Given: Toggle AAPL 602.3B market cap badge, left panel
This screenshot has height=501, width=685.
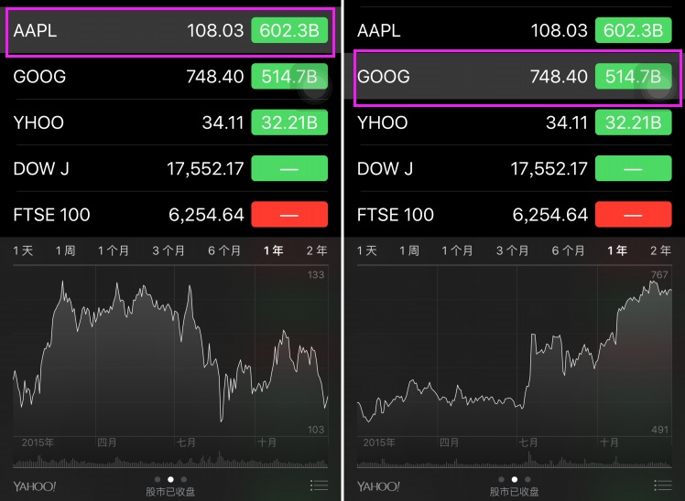Looking at the screenshot, I should click(289, 30).
